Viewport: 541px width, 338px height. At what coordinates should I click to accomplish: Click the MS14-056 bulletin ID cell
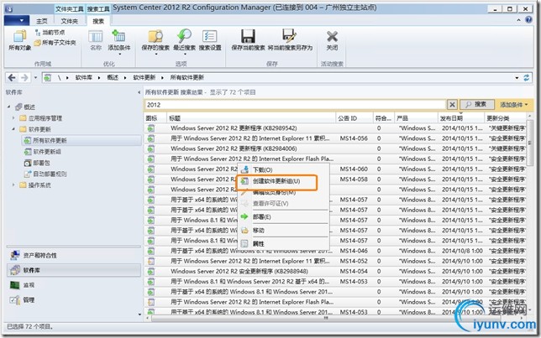tap(354, 138)
